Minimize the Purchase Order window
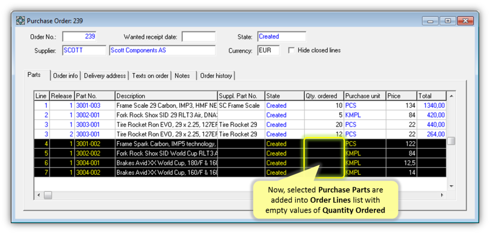490x234 pixels. pyautogui.click(x=431, y=21)
